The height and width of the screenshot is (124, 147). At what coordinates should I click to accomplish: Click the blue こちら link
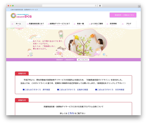click(x=71, y=113)
